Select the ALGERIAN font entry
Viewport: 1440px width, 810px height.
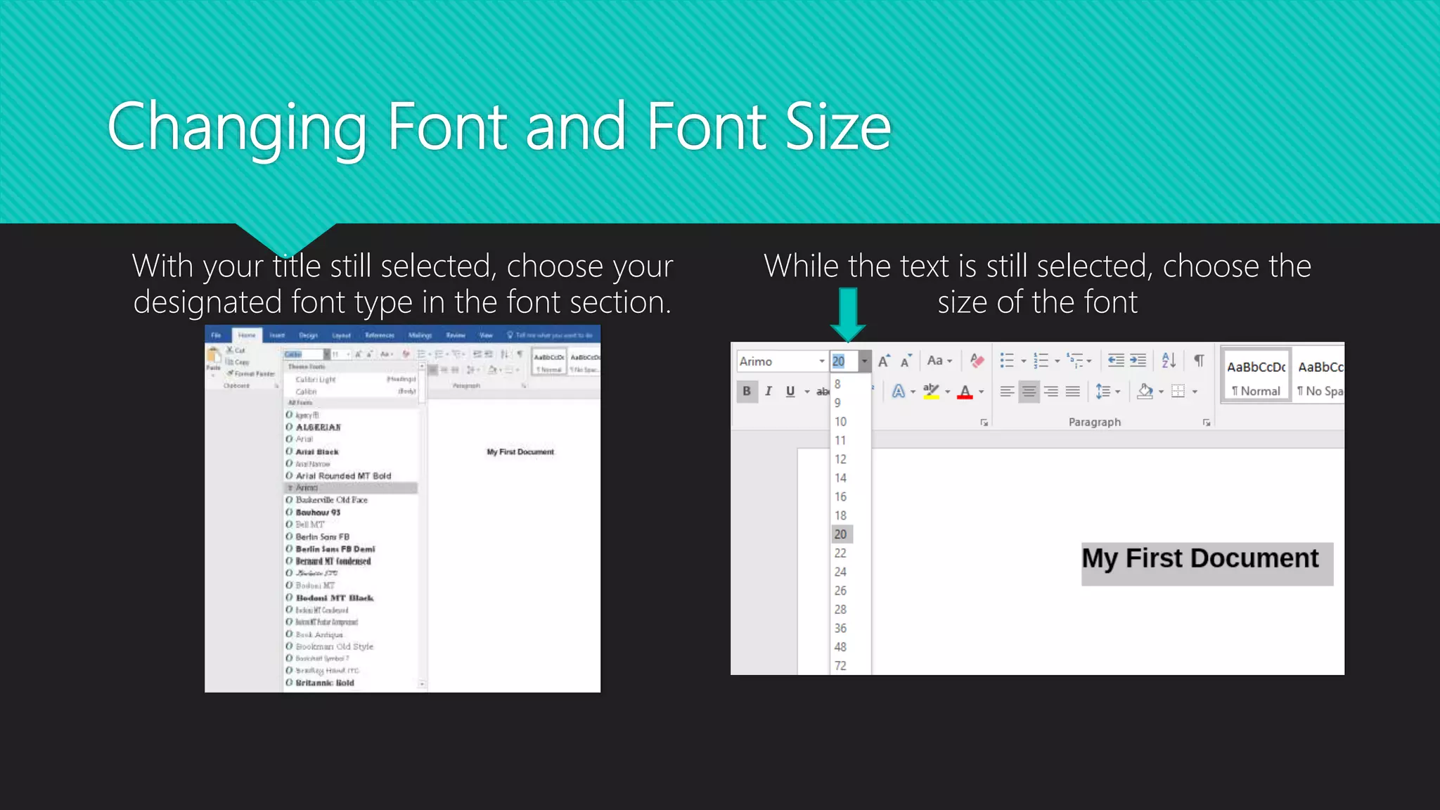[318, 427]
